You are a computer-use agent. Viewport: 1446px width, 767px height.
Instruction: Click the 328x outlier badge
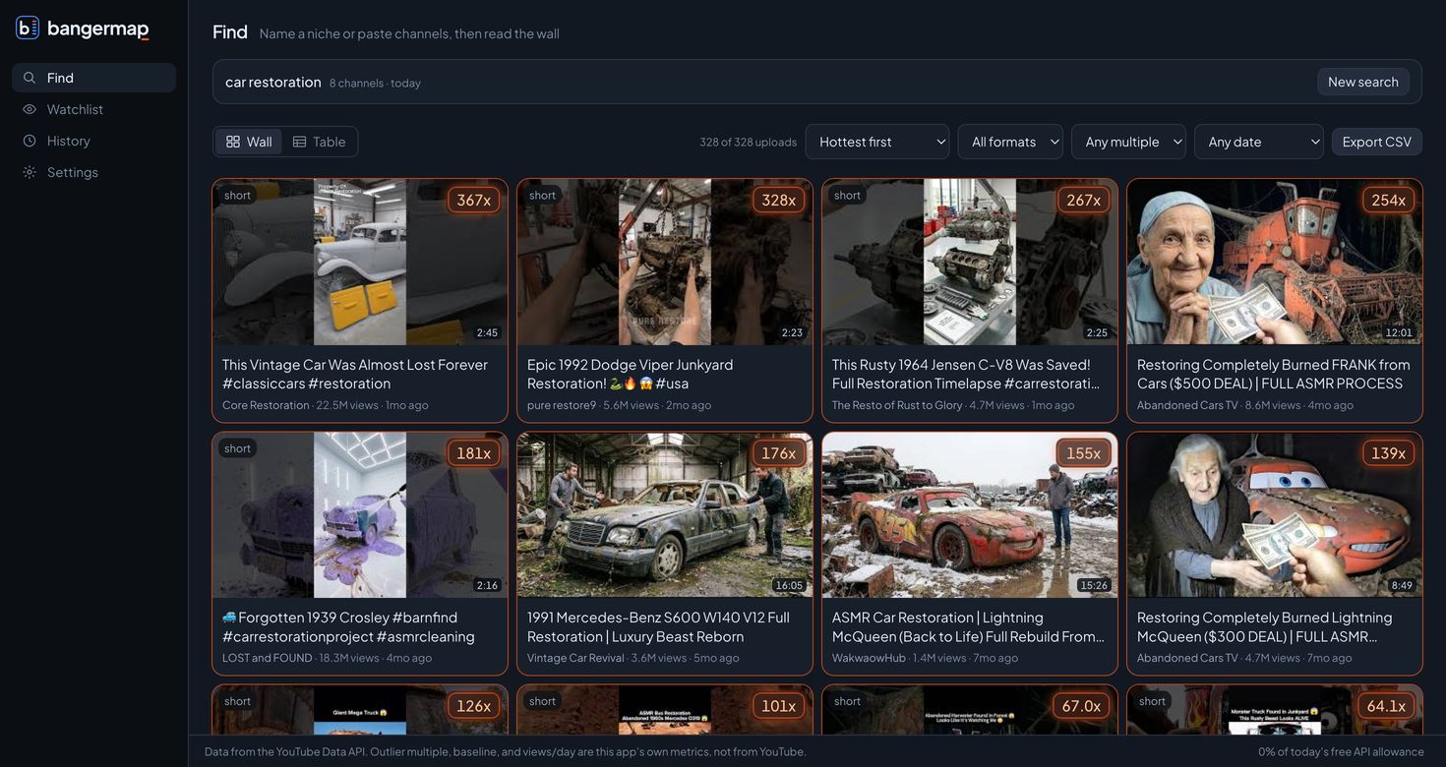pos(779,200)
